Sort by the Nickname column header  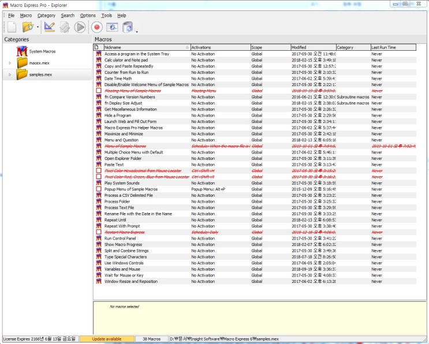[x=144, y=47]
